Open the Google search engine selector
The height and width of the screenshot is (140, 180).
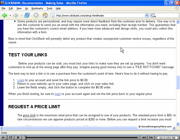pos(153,15)
